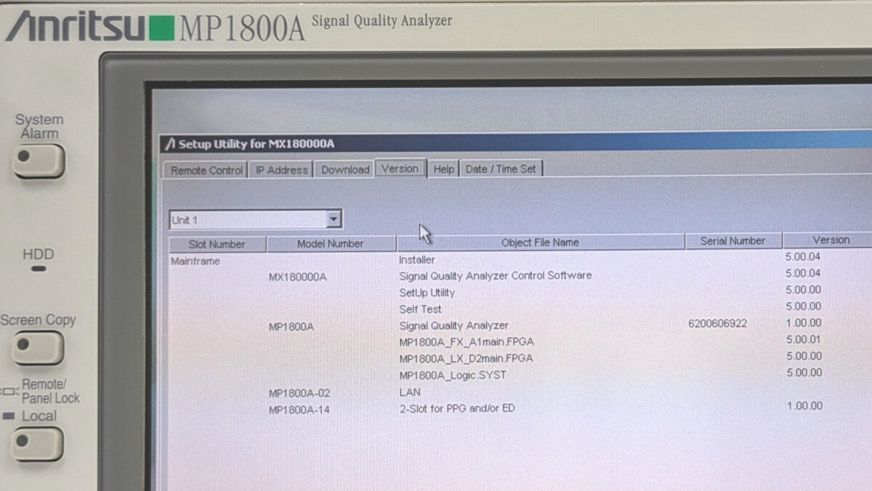Select the MP1800A_Logic.SYST file entry

tap(452, 375)
